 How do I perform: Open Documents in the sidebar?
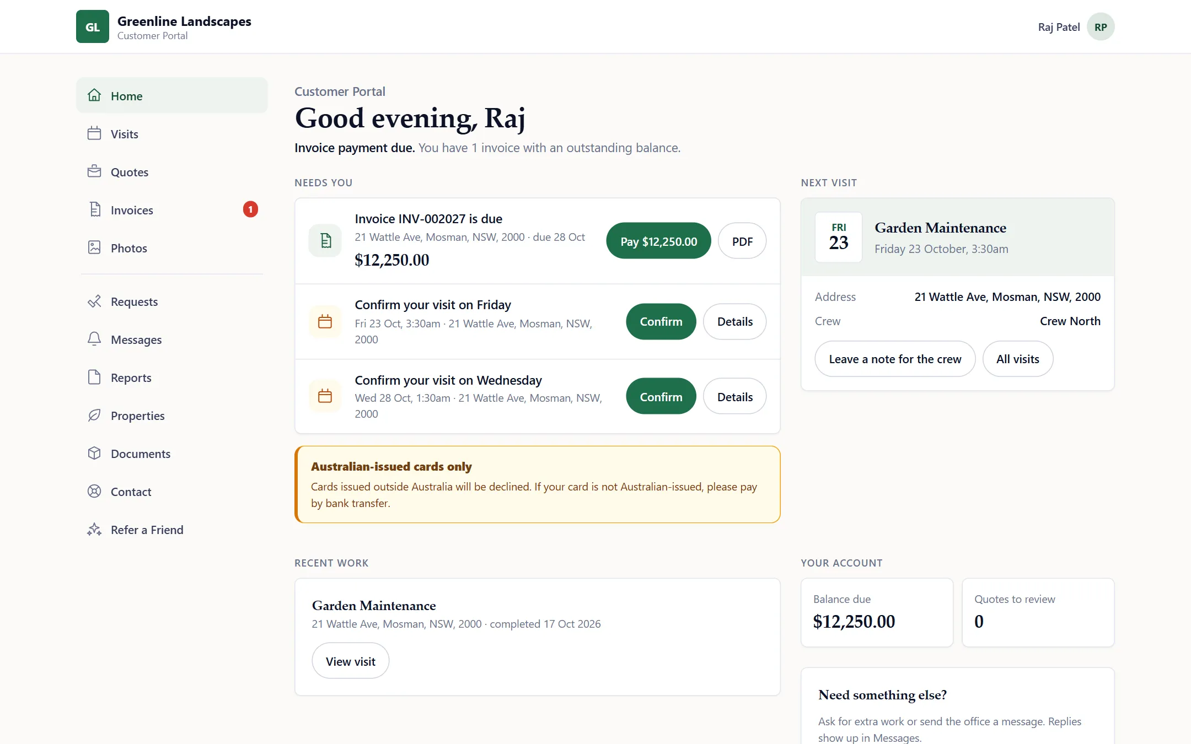172,454
